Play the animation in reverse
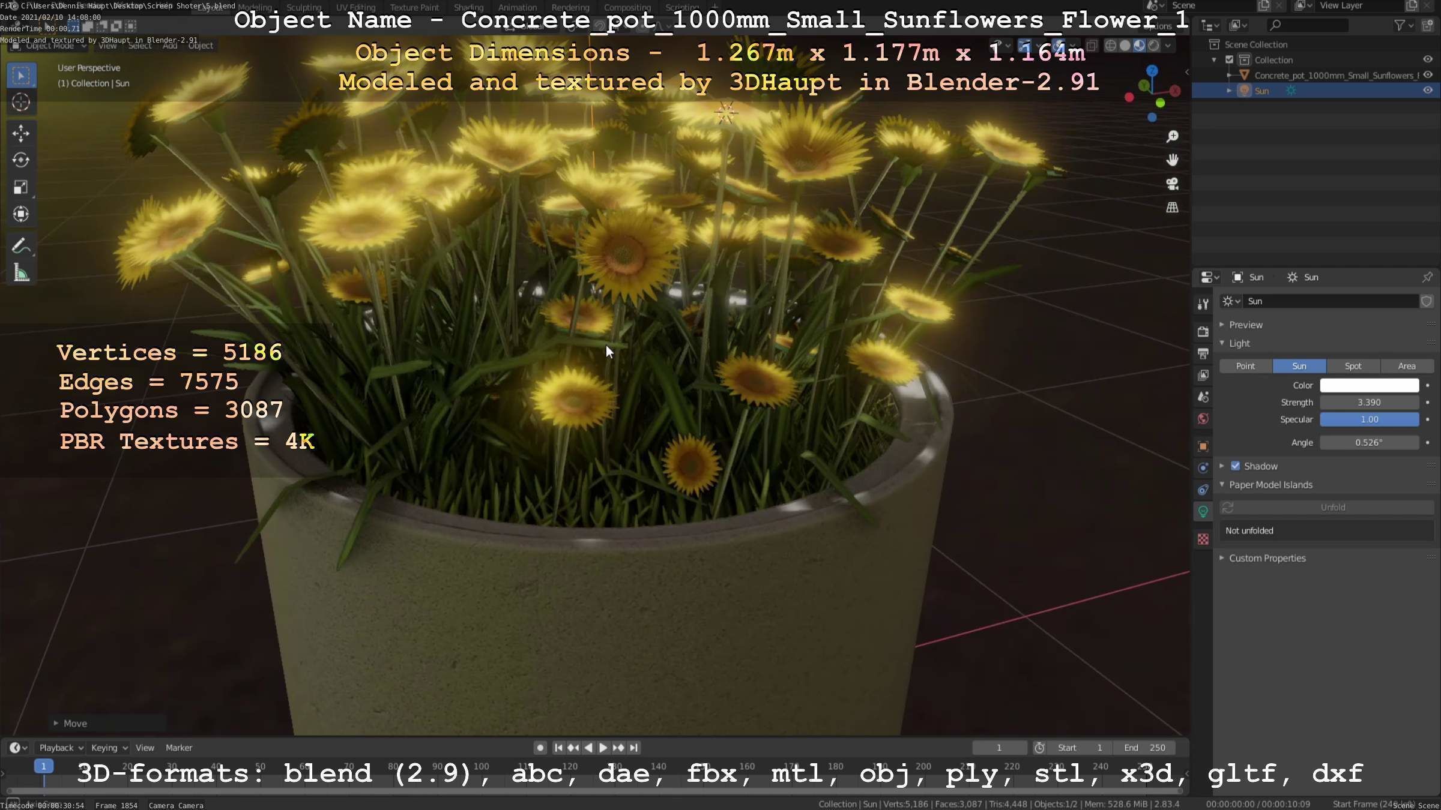 (588, 748)
